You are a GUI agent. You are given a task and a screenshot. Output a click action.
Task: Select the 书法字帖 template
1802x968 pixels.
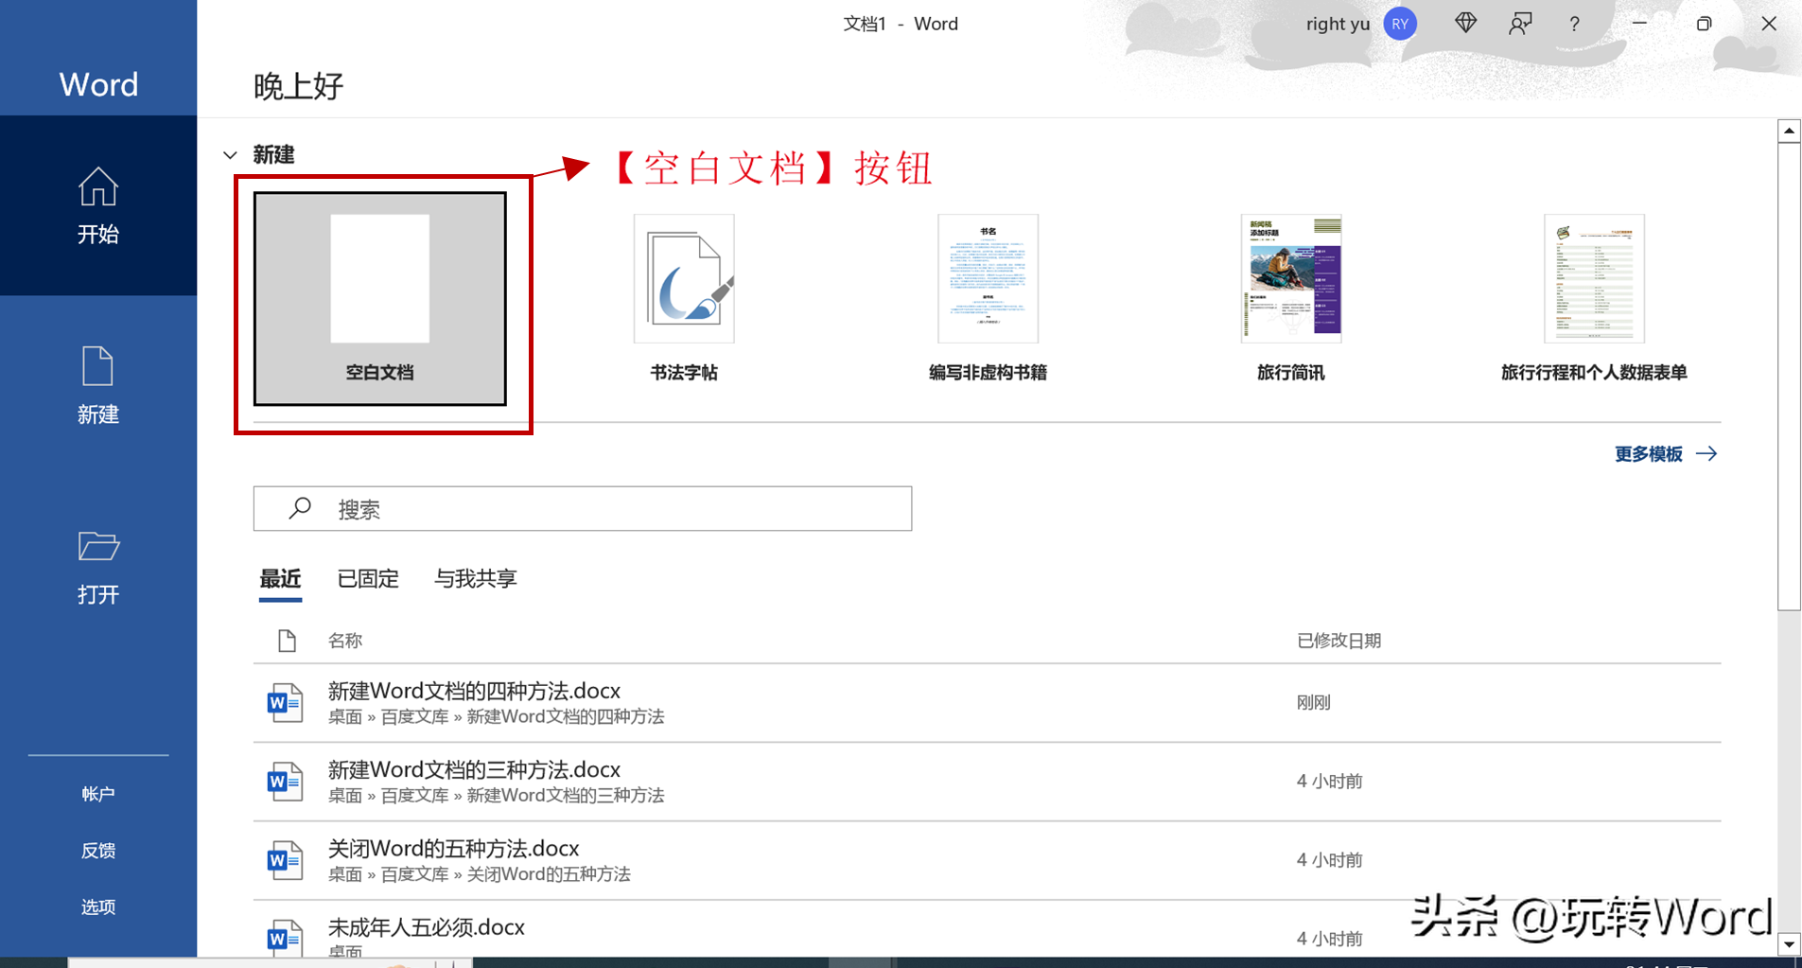tap(684, 299)
